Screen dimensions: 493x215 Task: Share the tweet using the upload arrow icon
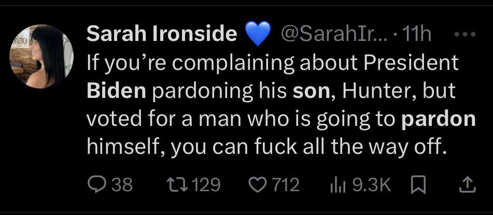click(467, 184)
